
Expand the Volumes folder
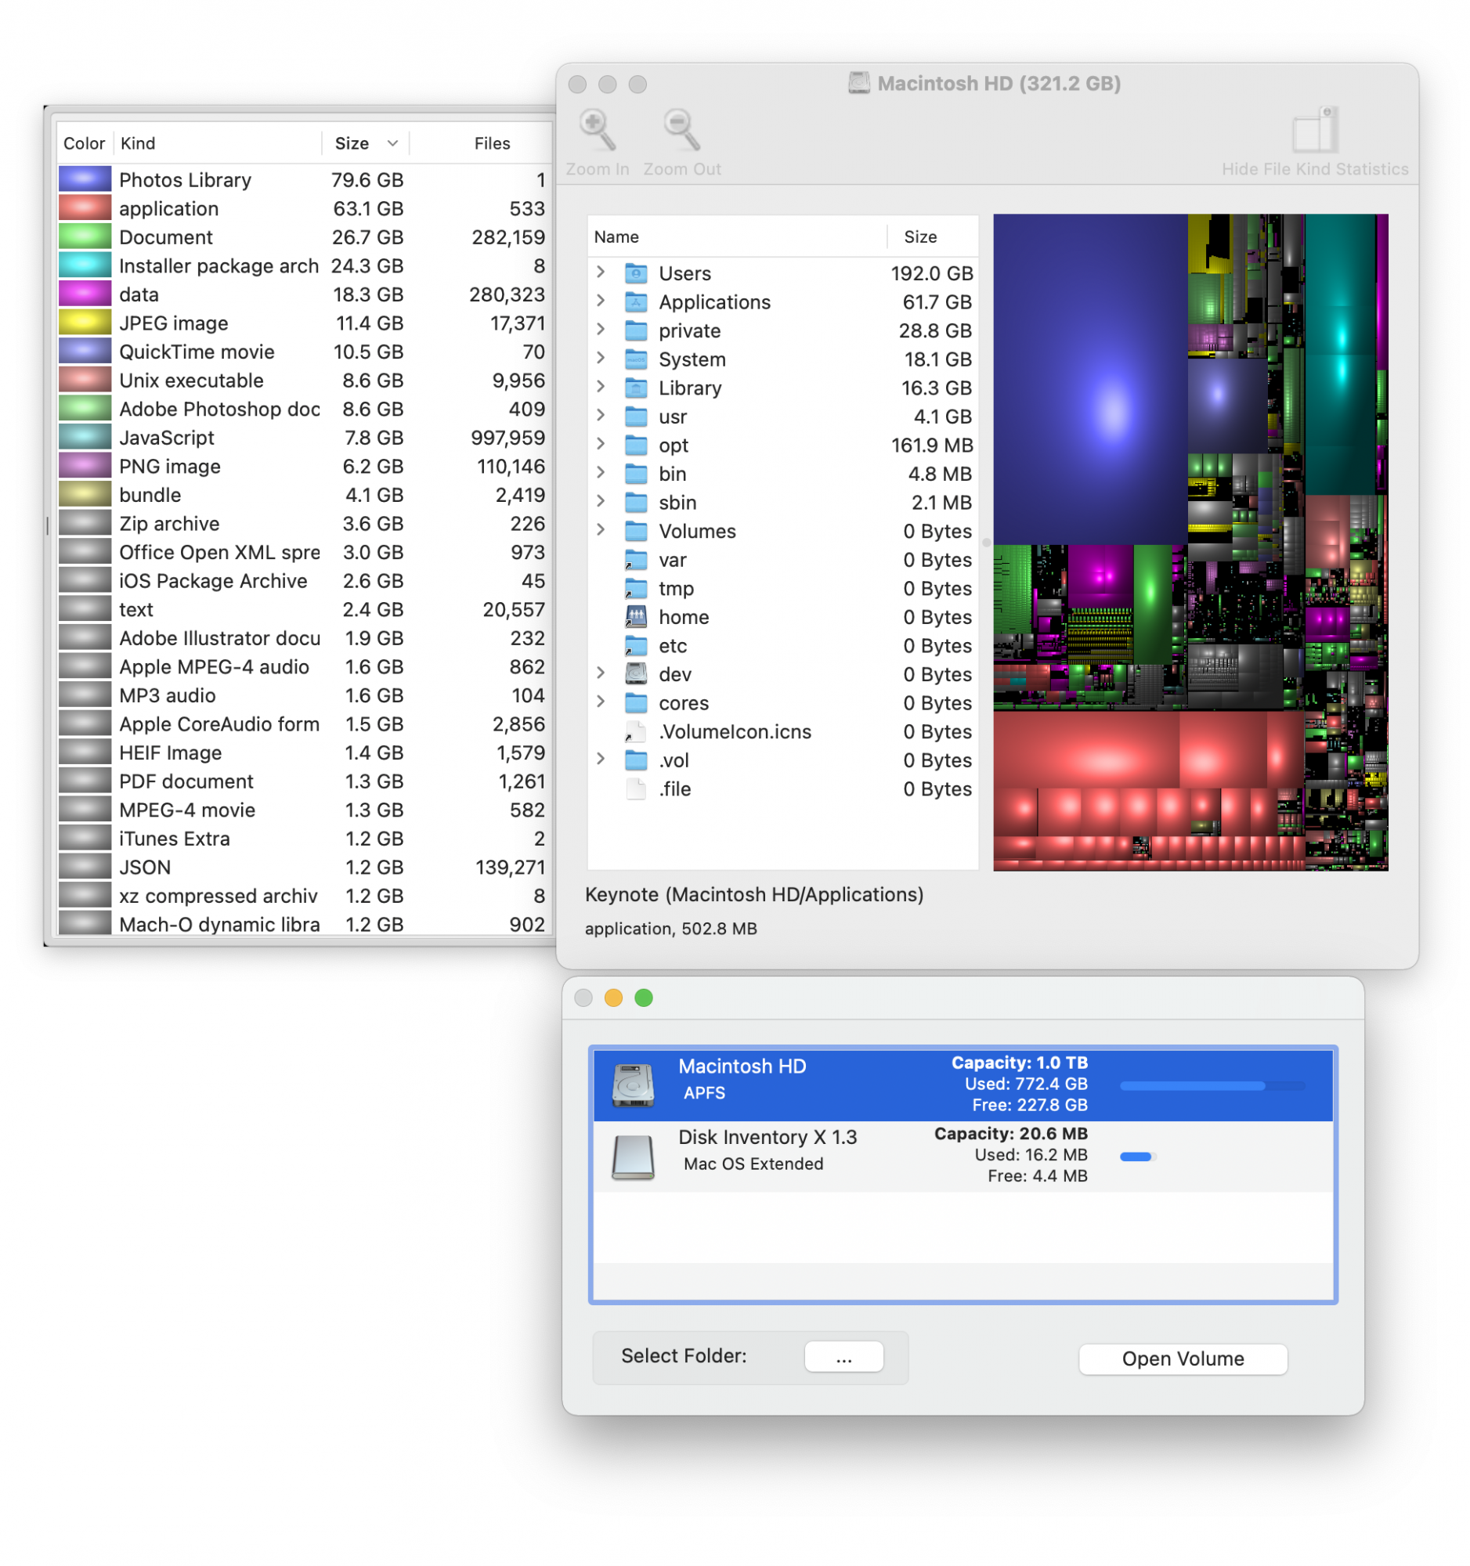click(601, 531)
